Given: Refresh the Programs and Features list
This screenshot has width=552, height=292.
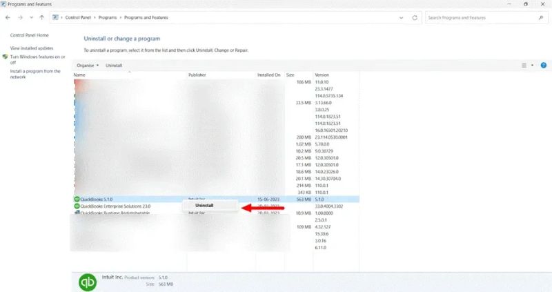Looking at the screenshot, I should tap(415, 18).
